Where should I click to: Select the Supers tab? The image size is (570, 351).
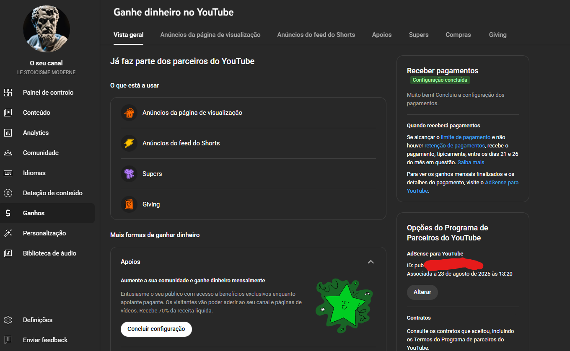(418, 35)
